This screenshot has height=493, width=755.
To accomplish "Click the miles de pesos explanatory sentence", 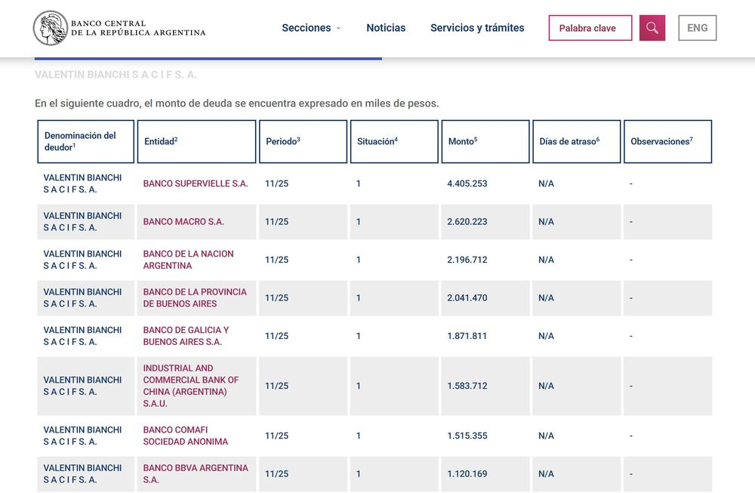I will pos(237,103).
